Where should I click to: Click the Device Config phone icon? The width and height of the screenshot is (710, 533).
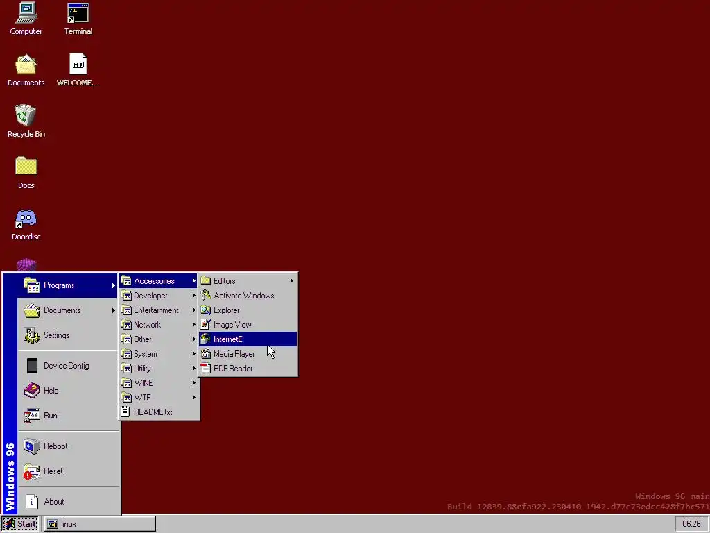tap(32, 365)
